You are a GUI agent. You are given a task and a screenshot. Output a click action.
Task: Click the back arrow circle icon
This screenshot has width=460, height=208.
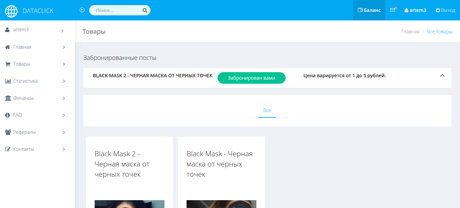82,10
